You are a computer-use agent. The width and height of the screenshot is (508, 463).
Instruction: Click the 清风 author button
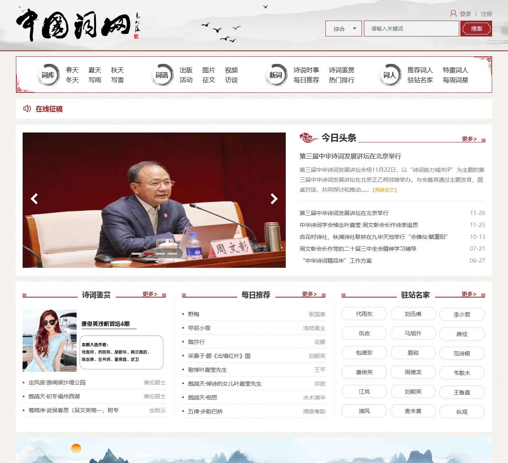point(364,411)
